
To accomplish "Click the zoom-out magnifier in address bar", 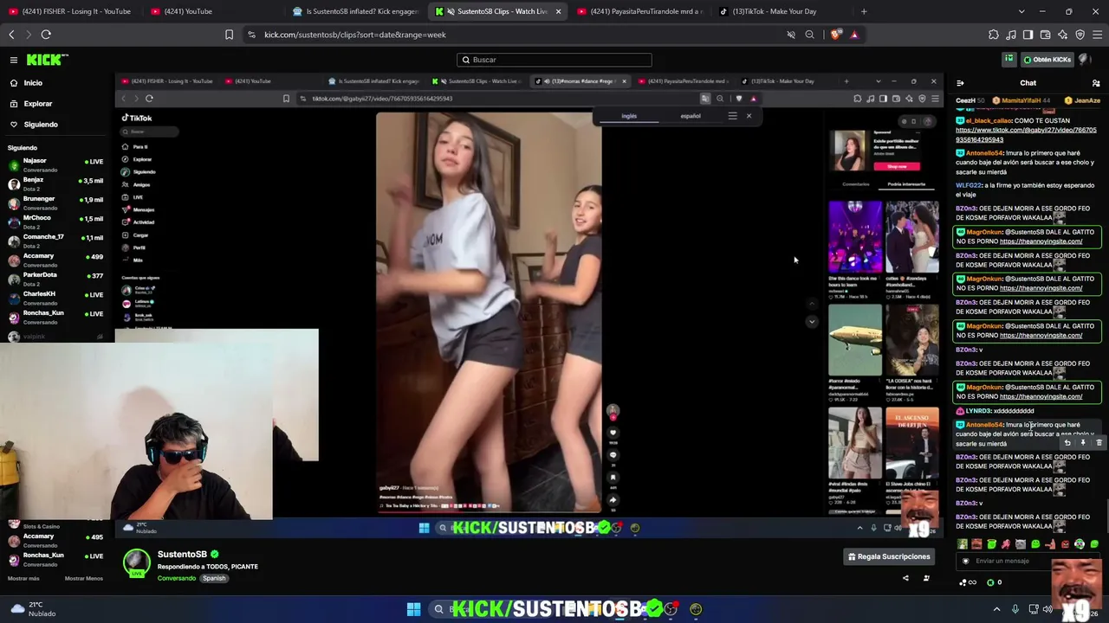I will [810, 35].
